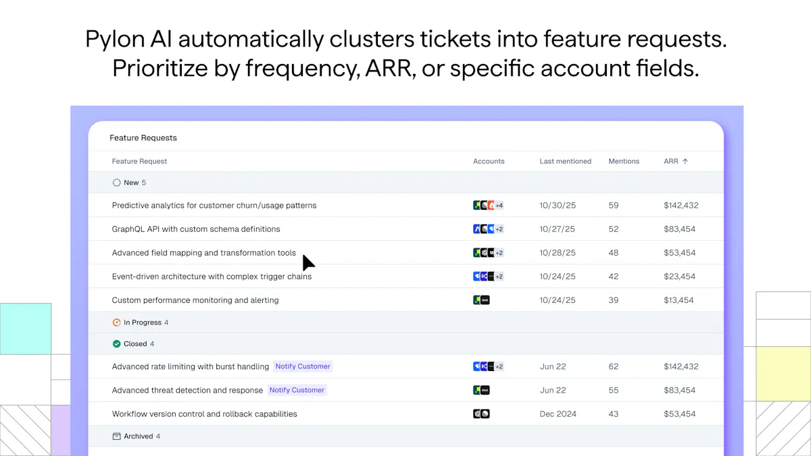
Task: Open Workflow version control and rollback capabilities
Action: 205,414
